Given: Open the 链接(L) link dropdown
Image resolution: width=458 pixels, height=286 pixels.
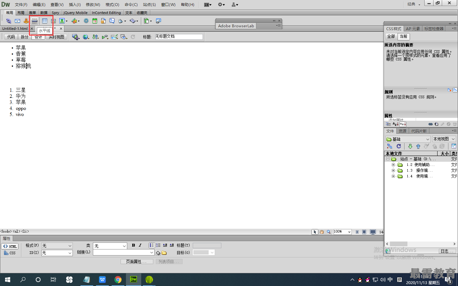Looking at the screenshot, I should coord(123,252).
